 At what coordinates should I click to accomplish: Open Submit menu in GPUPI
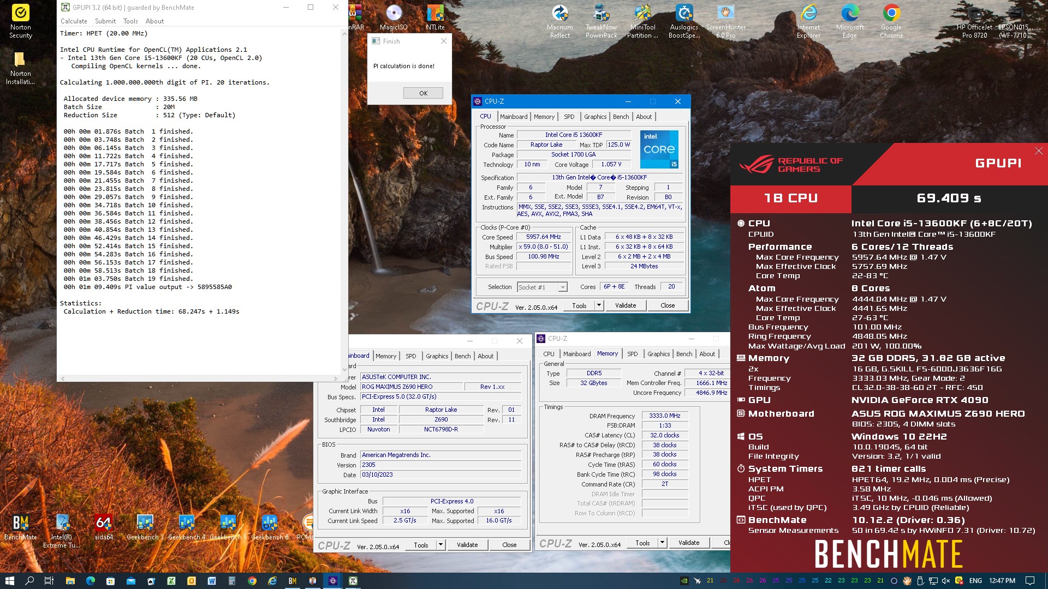pyautogui.click(x=105, y=21)
